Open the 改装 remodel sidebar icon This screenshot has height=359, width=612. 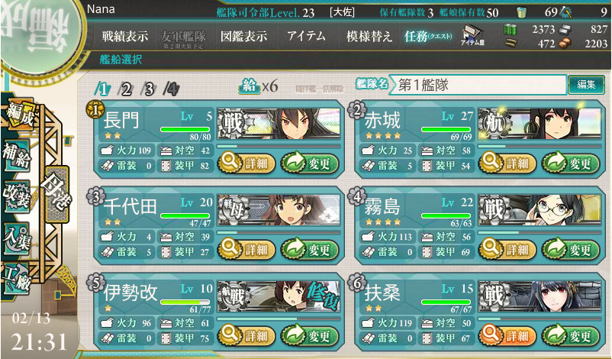tap(17, 196)
